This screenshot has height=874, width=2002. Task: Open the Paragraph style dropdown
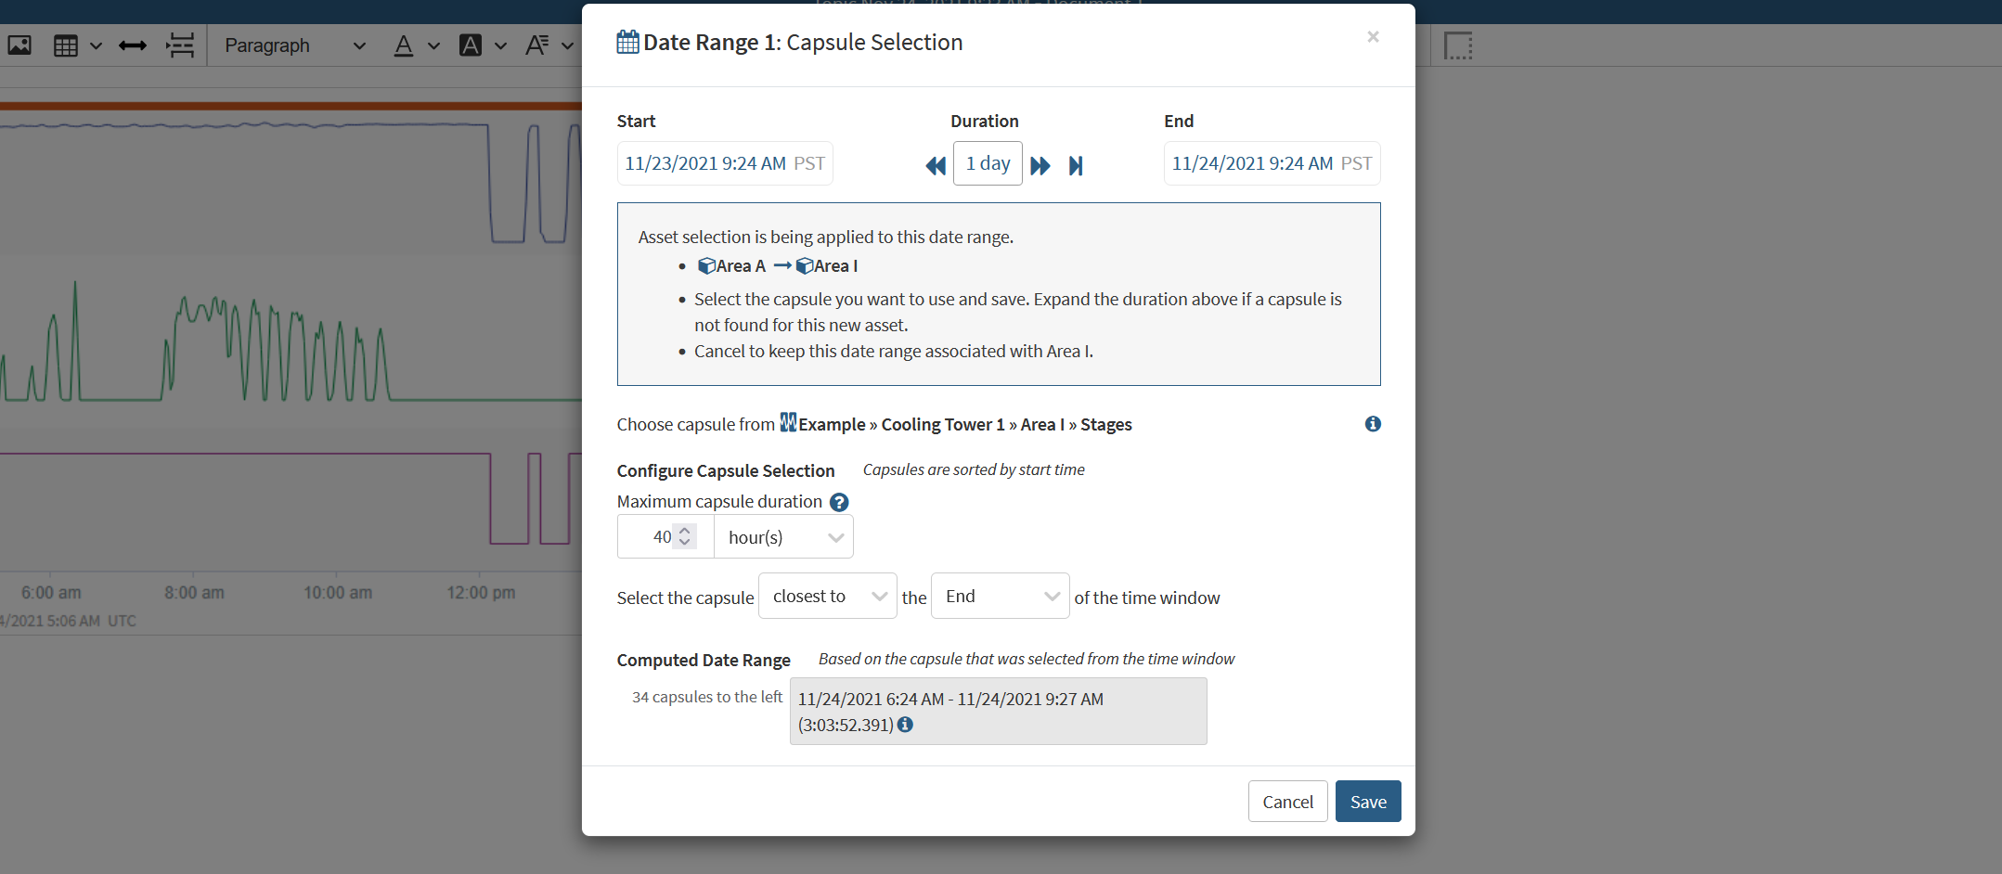pos(294,45)
